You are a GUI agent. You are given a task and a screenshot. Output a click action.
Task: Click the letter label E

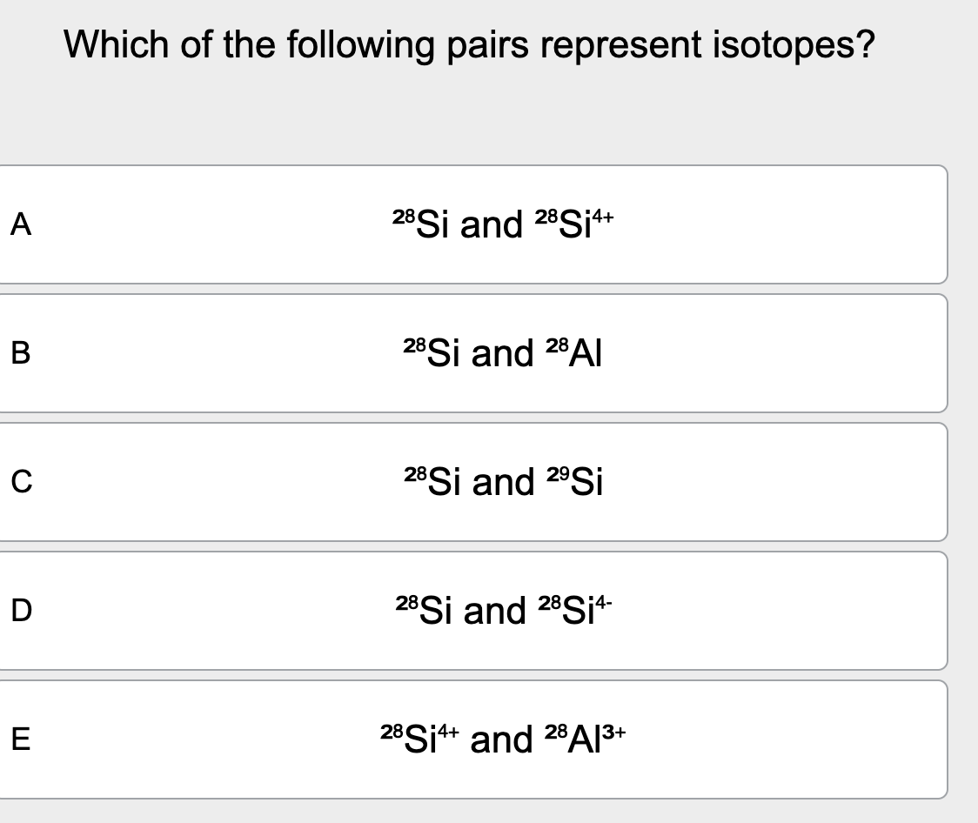pyautogui.click(x=20, y=740)
